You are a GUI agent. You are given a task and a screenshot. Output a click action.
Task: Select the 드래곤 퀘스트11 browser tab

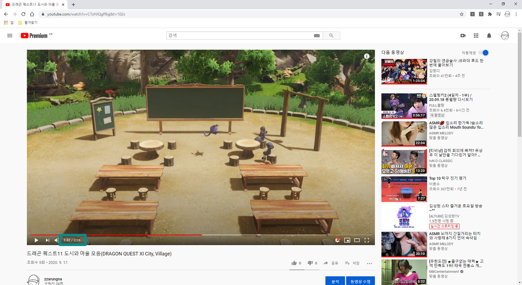tap(34, 5)
